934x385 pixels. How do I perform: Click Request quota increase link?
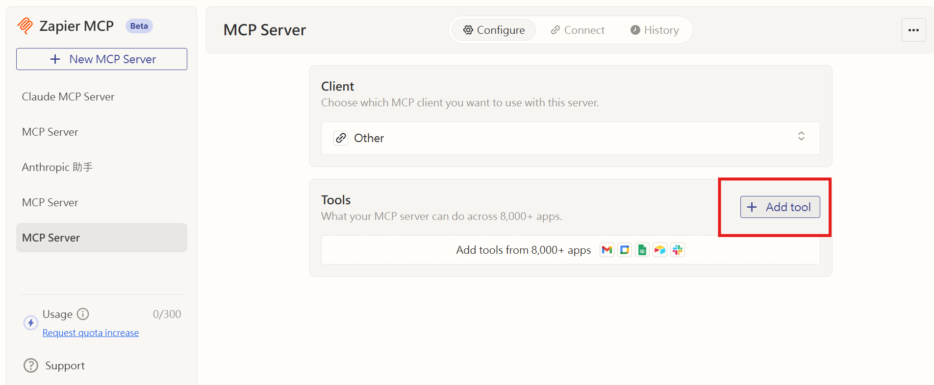click(91, 333)
